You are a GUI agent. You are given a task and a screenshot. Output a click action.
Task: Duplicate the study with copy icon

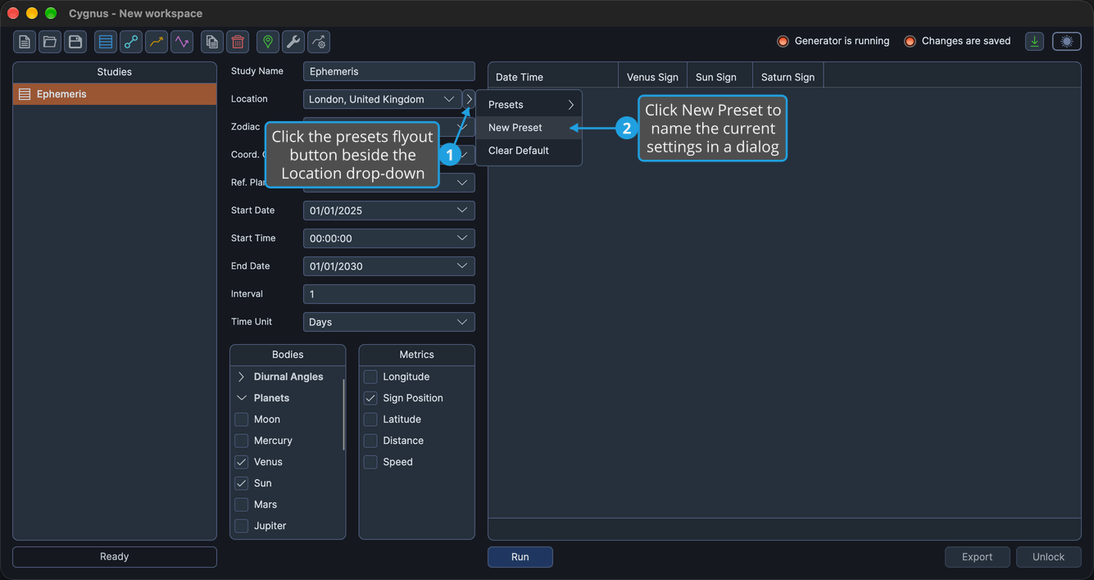point(212,42)
